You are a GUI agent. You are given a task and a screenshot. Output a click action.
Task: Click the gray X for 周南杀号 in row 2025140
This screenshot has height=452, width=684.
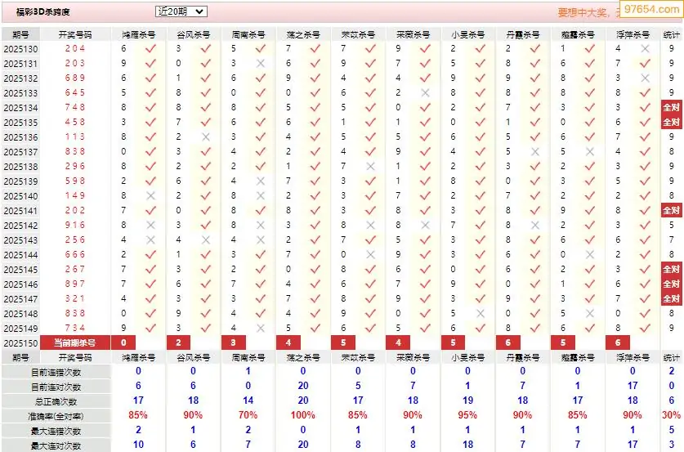(x=261, y=196)
